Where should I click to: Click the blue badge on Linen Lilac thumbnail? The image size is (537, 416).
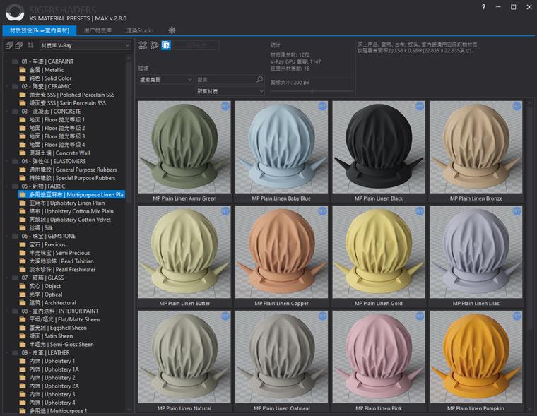517,211
